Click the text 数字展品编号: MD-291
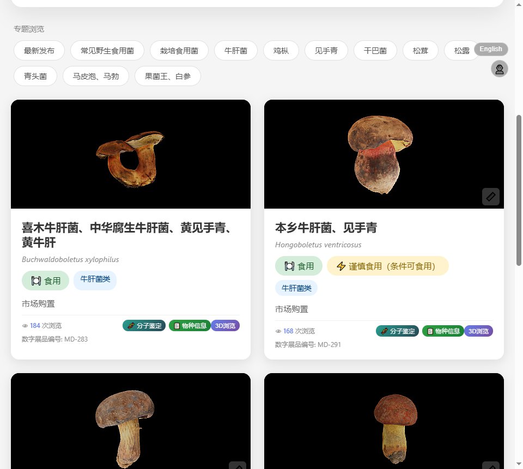Image resolution: width=523 pixels, height=469 pixels. [308, 345]
